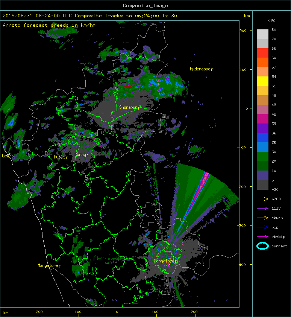The image size is (291, 317).
Task: Choose the dark green swatch below 20
Action: (x=262, y=166)
